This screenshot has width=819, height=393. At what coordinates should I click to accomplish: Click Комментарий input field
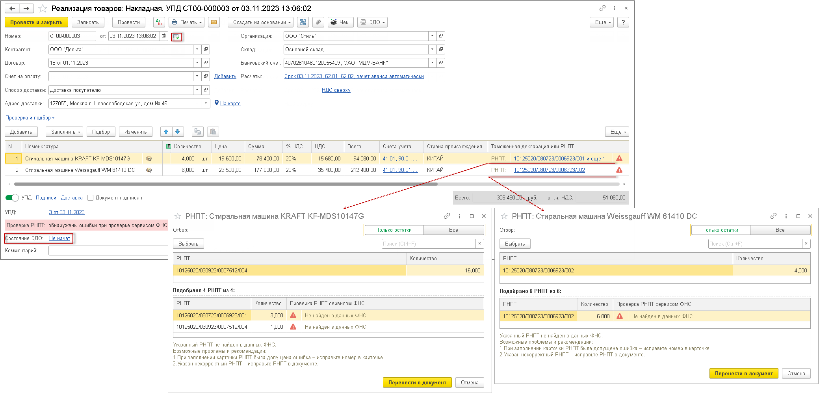[x=108, y=250]
